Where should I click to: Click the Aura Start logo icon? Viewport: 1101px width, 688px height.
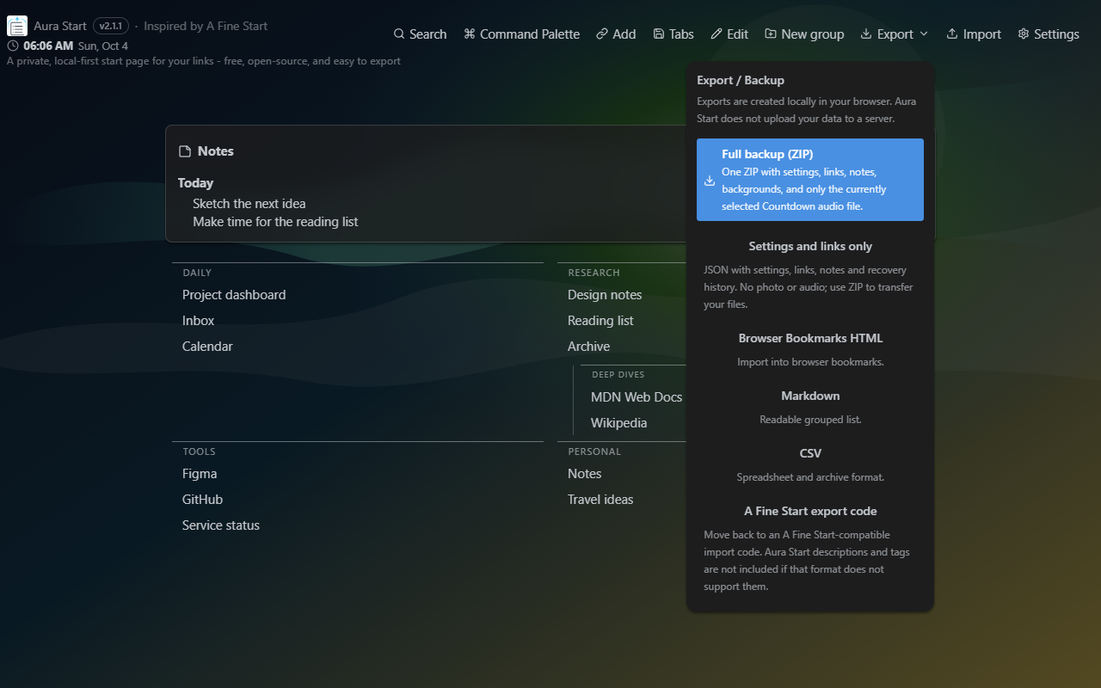[17, 26]
